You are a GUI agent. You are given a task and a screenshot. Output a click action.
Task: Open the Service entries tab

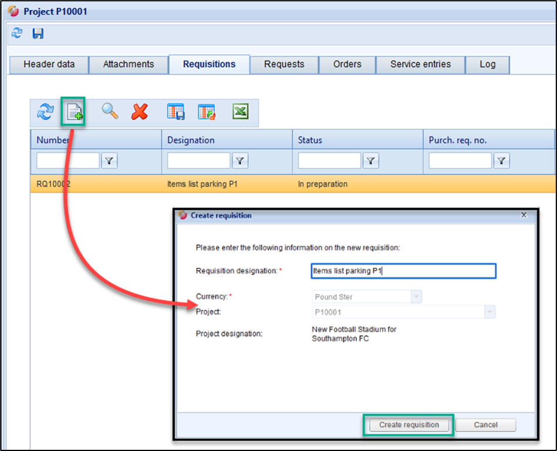420,65
